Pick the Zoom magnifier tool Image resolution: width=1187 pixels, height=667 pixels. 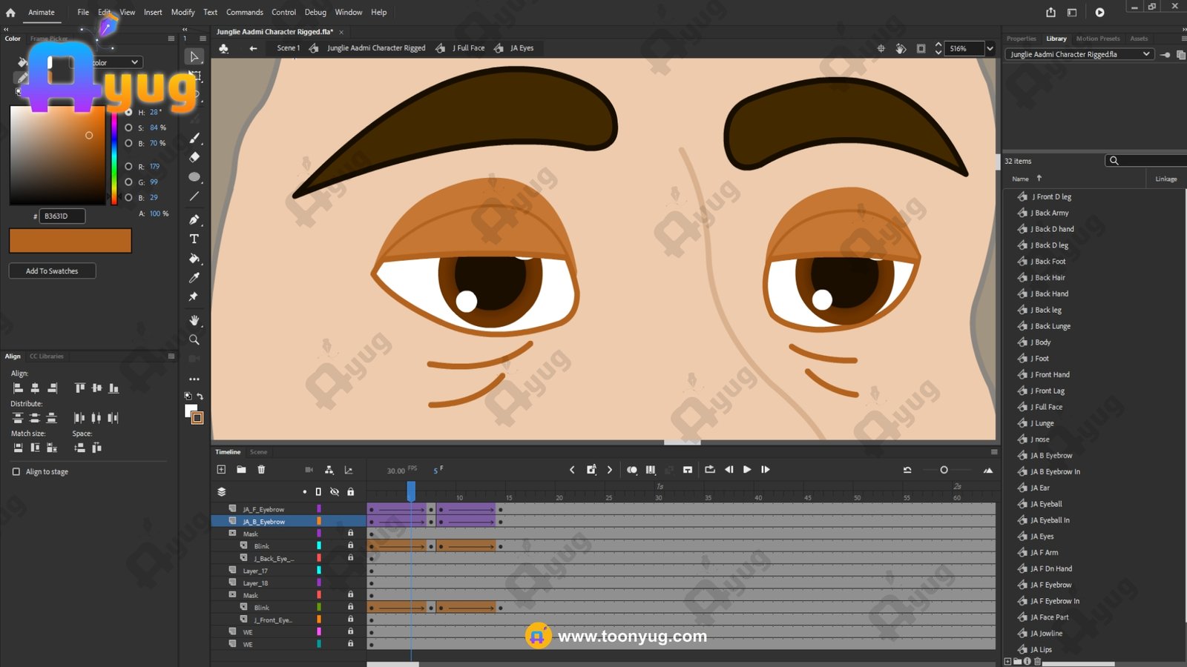tap(194, 339)
